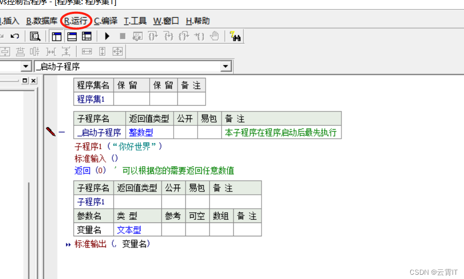Click the hand breakpoint icon
Image resolution: width=464 pixels, height=279 pixels.
(x=215, y=36)
